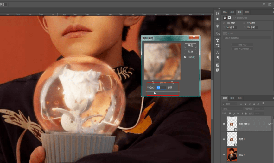Toggle the 预览(P) checkbox

click(185, 57)
